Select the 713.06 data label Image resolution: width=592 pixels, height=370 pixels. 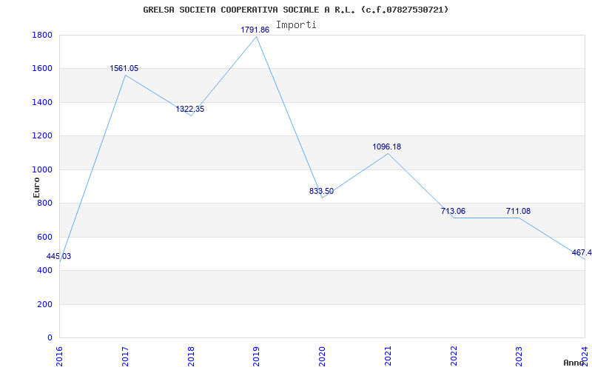pyautogui.click(x=453, y=212)
